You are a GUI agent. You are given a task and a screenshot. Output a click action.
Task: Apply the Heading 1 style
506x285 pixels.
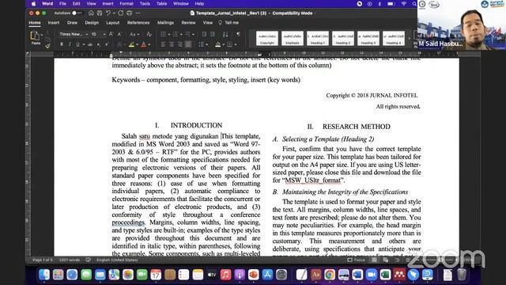[318, 39]
